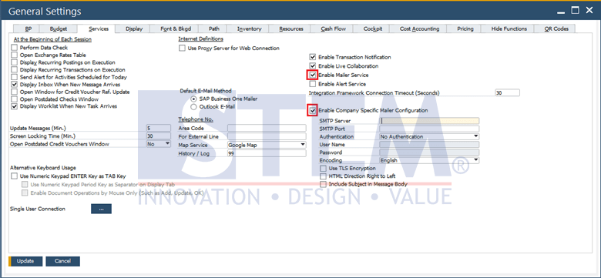Uncheck Enable Mailer Service
This screenshot has width=601, height=278.
pos(313,75)
